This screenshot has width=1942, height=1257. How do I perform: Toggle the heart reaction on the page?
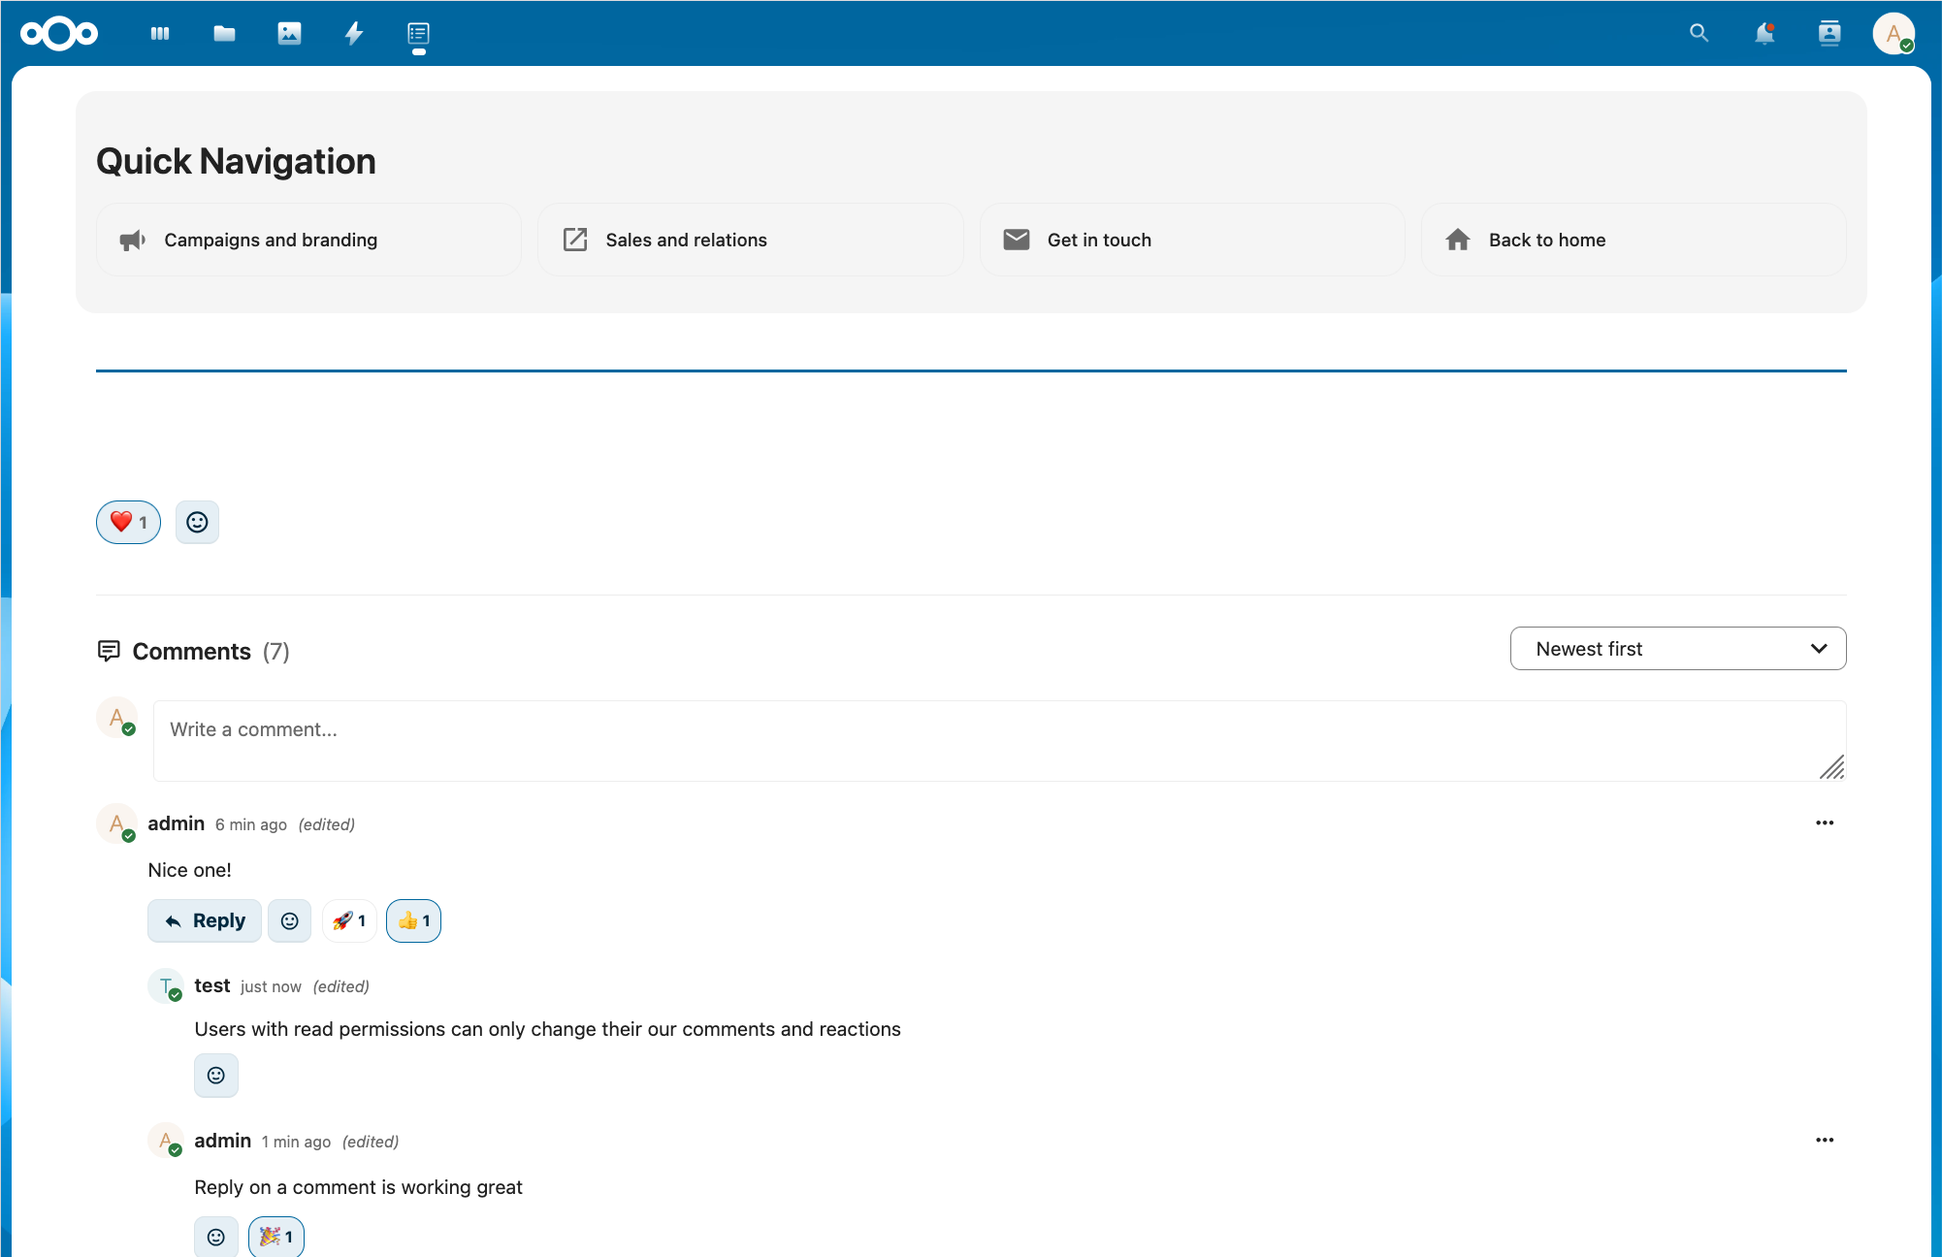point(128,522)
